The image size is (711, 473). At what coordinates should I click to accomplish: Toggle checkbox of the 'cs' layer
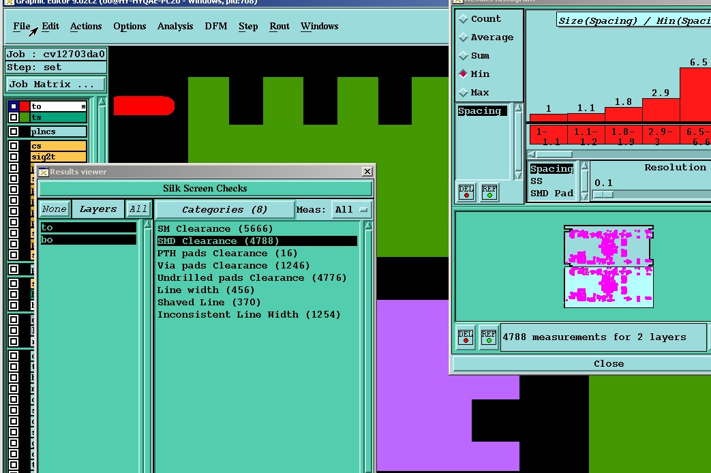point(13,146)
